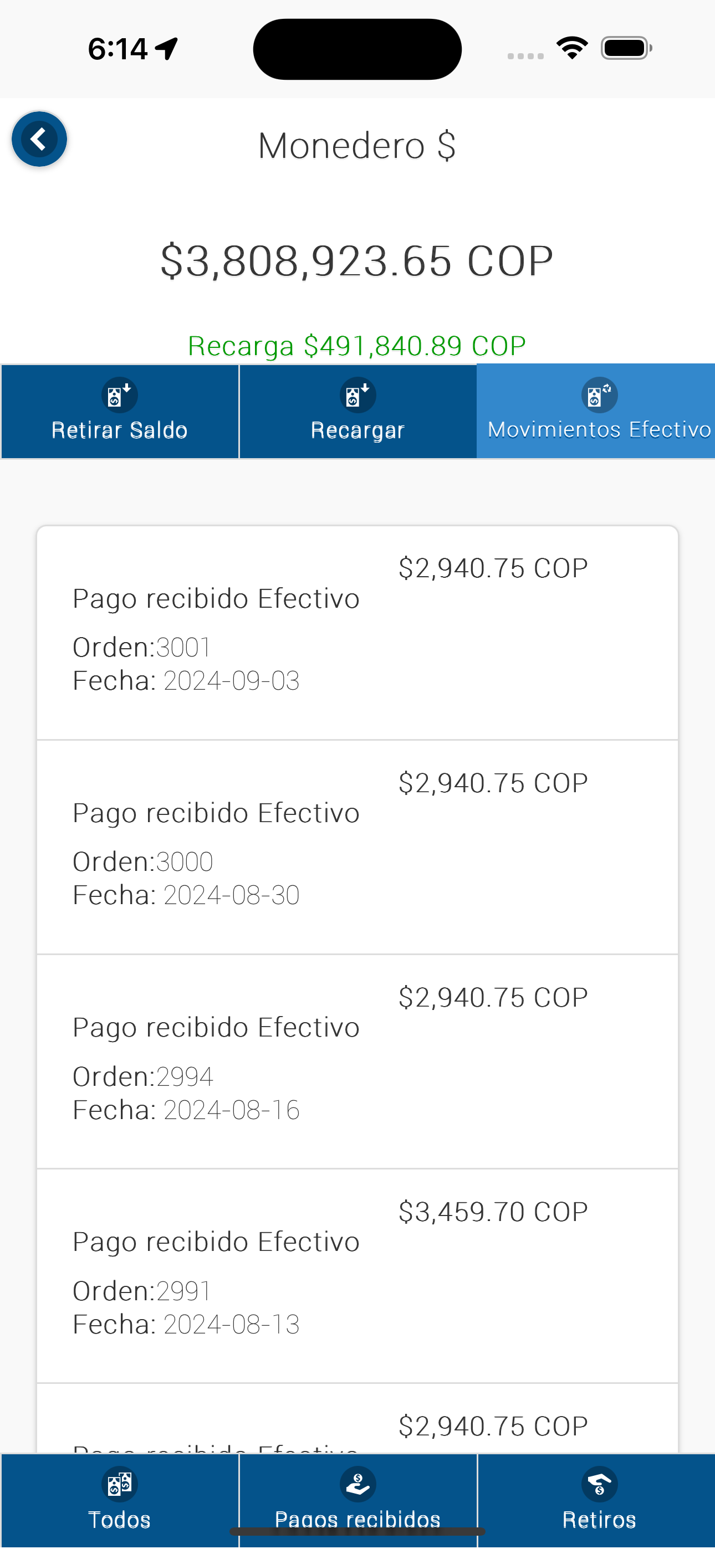This screenshot has height=1549, width=715.
Task: Tap the Recargar money icon
Action: [357, 395]
